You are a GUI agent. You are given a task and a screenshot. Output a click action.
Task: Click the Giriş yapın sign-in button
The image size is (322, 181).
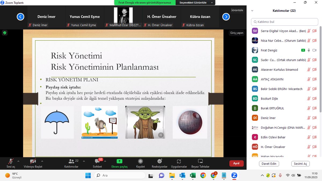(237, 33)
